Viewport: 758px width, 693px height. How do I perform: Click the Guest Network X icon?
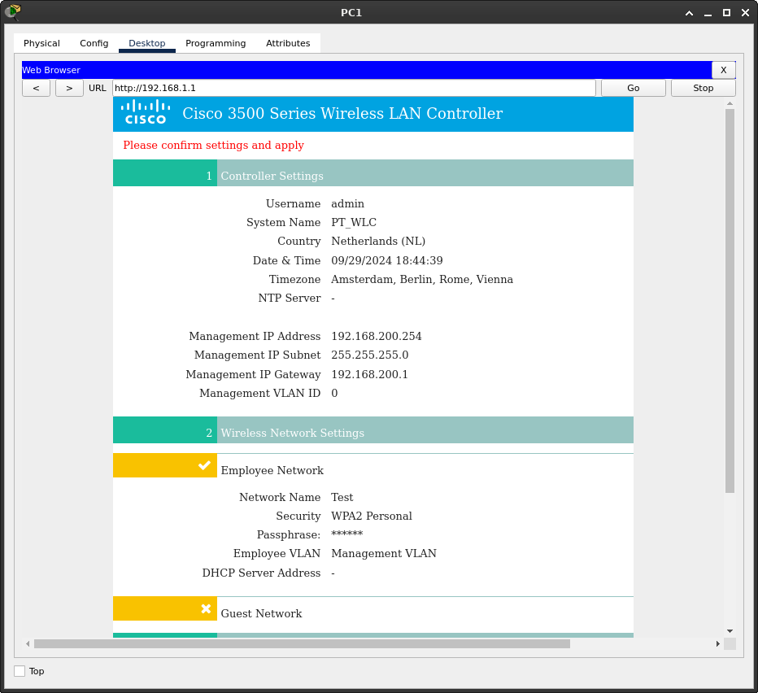pos(206,608)
